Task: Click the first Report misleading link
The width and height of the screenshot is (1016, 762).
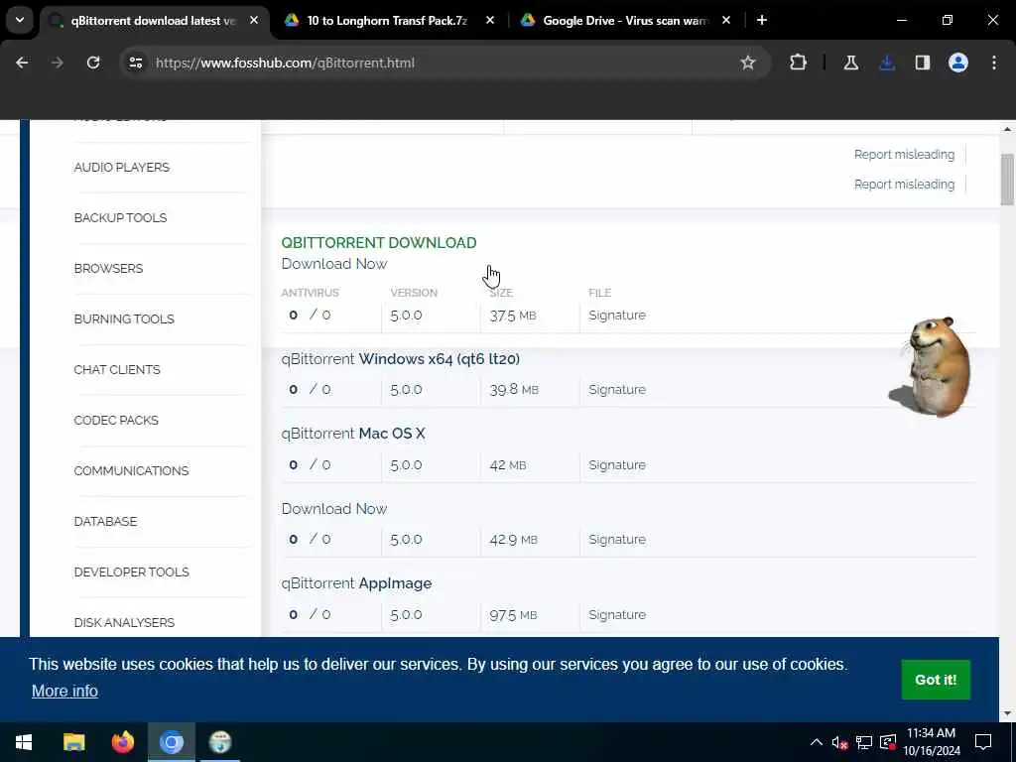Action: tap(904, 154)
